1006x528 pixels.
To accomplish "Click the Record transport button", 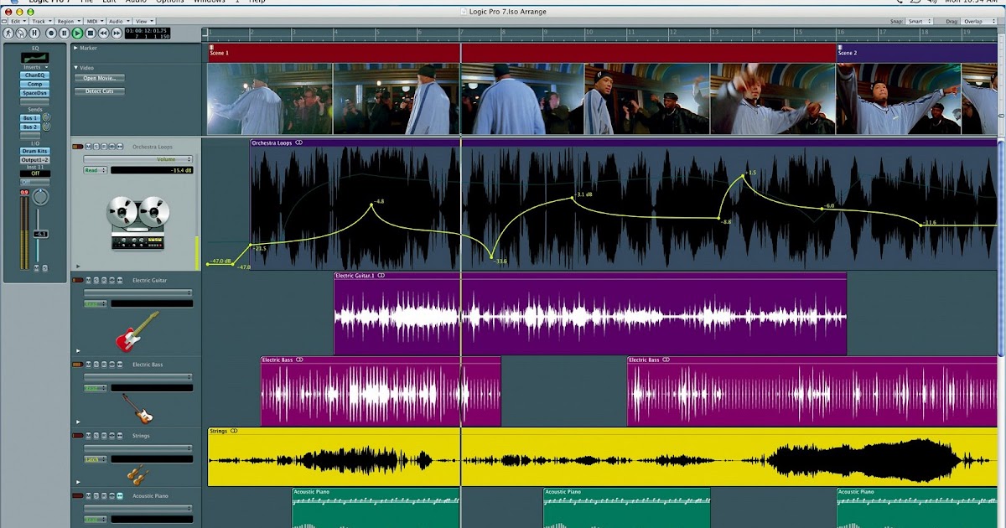I will coord(51,34).
